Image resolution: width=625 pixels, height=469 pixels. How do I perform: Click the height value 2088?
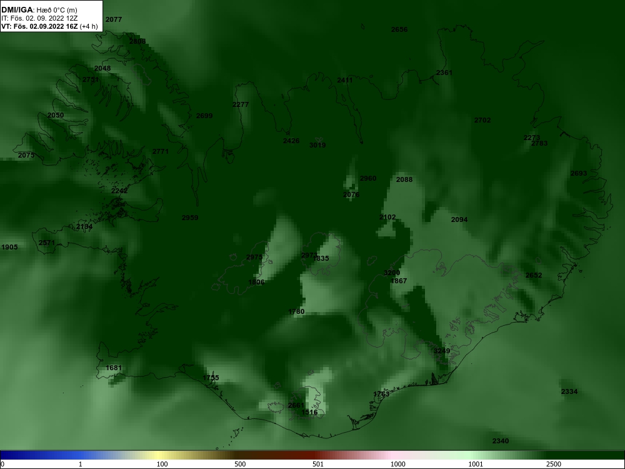[404, 179]
